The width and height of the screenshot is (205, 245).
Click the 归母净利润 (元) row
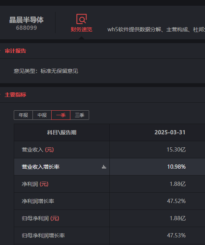(x=109, y=218)
